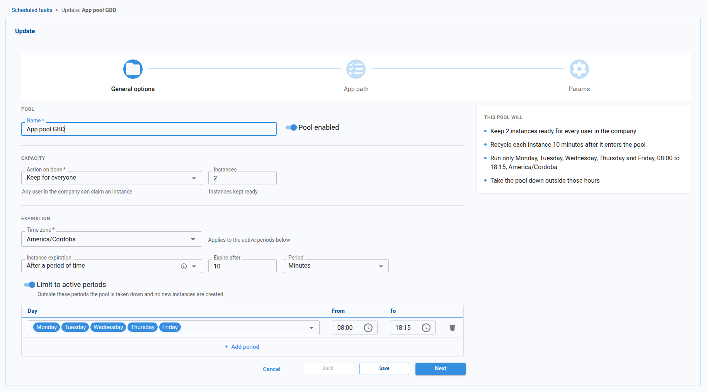
Task: Delete the active period with trash icon
Action: click(453, 328)
